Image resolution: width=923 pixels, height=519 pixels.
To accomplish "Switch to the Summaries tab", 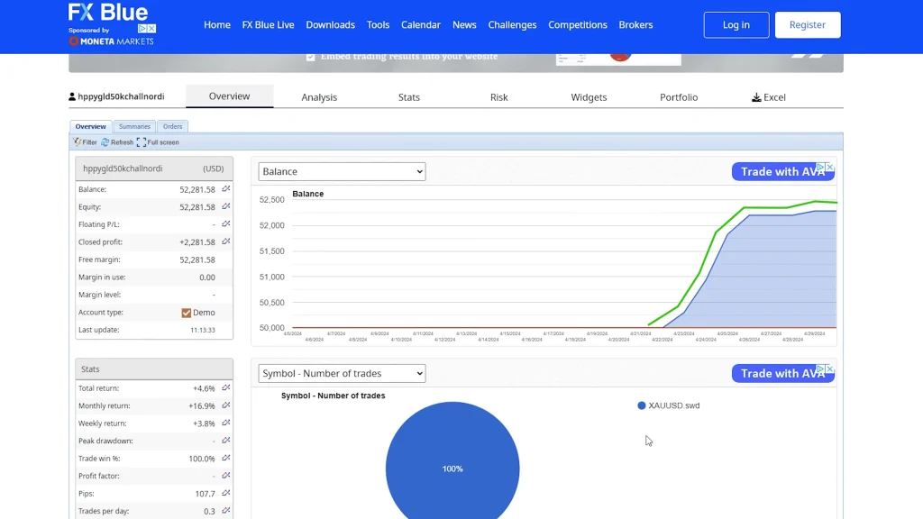I will [x=134, y=127].
